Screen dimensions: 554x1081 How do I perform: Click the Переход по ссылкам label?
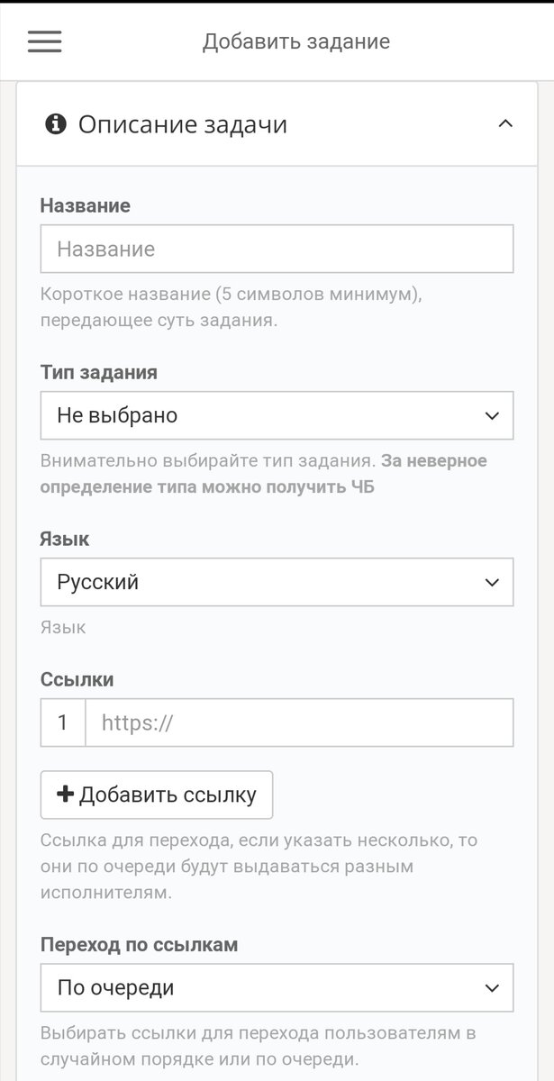click(140, 945)
